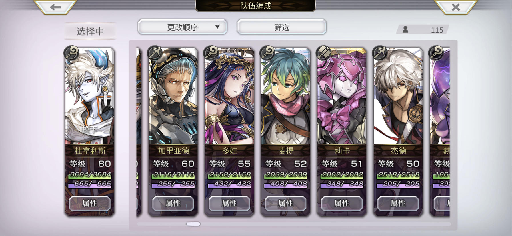Click the arrow class icon on 加里亚德 card
512x236 pixels.
pos(155,53)
